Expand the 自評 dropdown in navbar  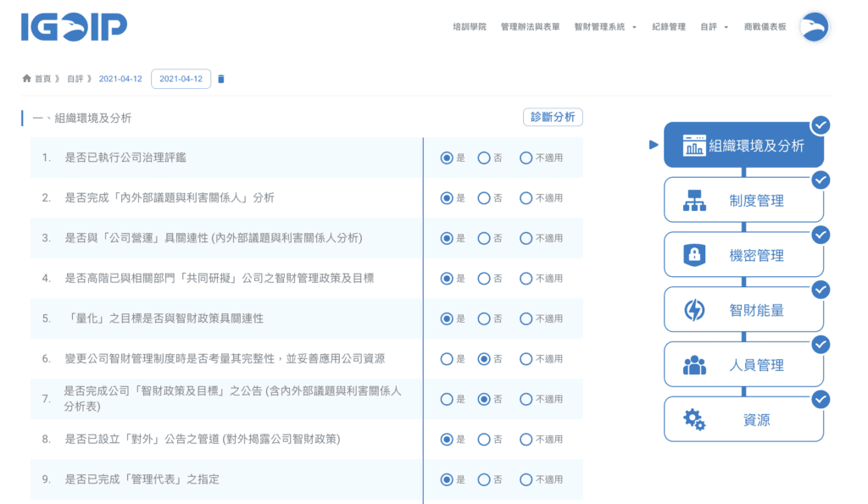pos(714,27)
